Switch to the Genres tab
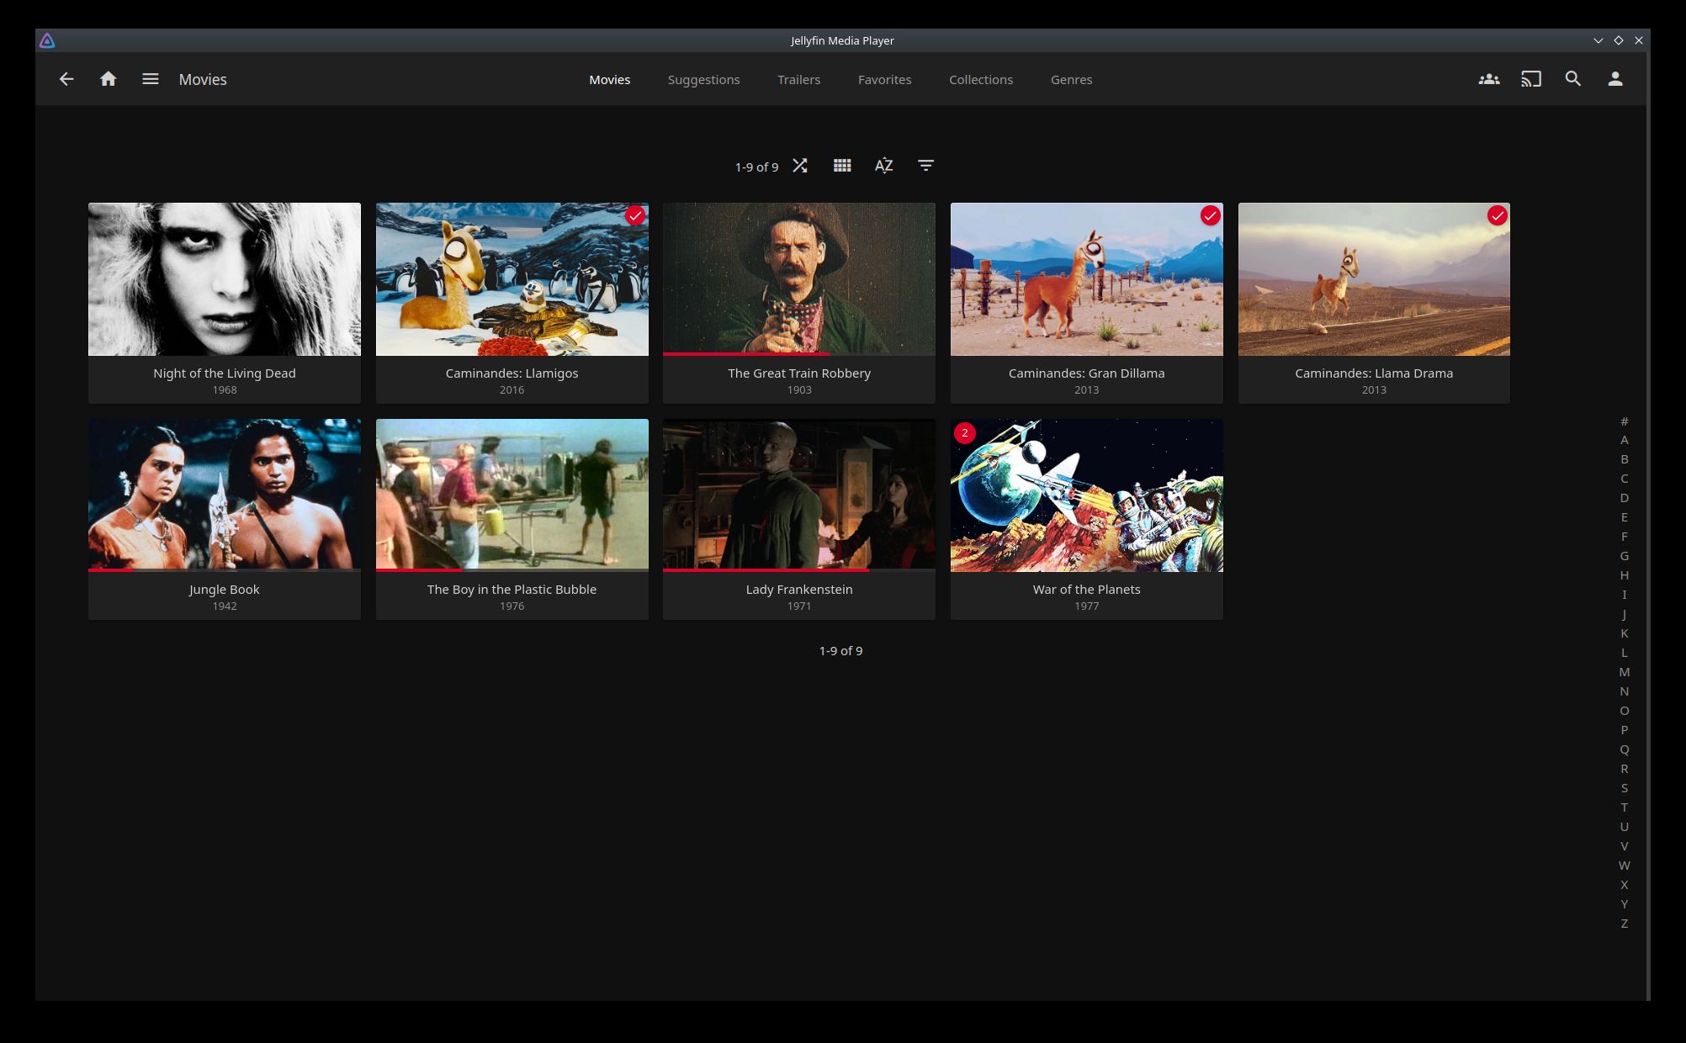This screenshot has height=1043, width=1686. coord(1071,80)
